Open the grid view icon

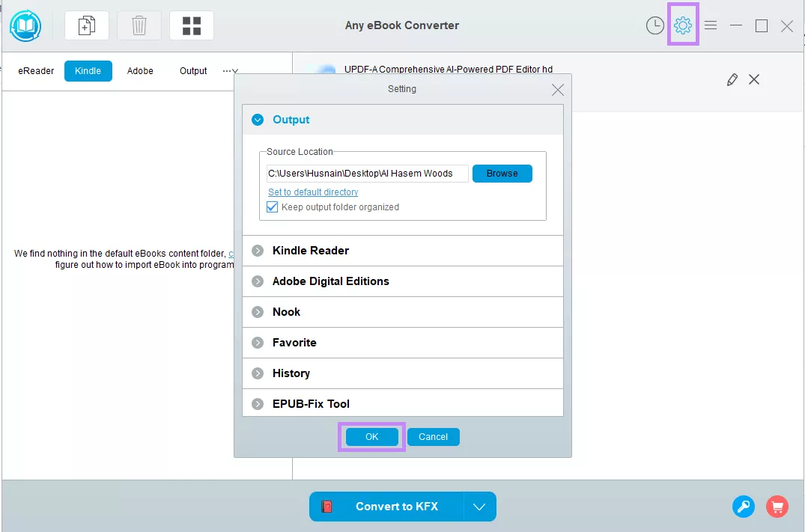[192, 25]
